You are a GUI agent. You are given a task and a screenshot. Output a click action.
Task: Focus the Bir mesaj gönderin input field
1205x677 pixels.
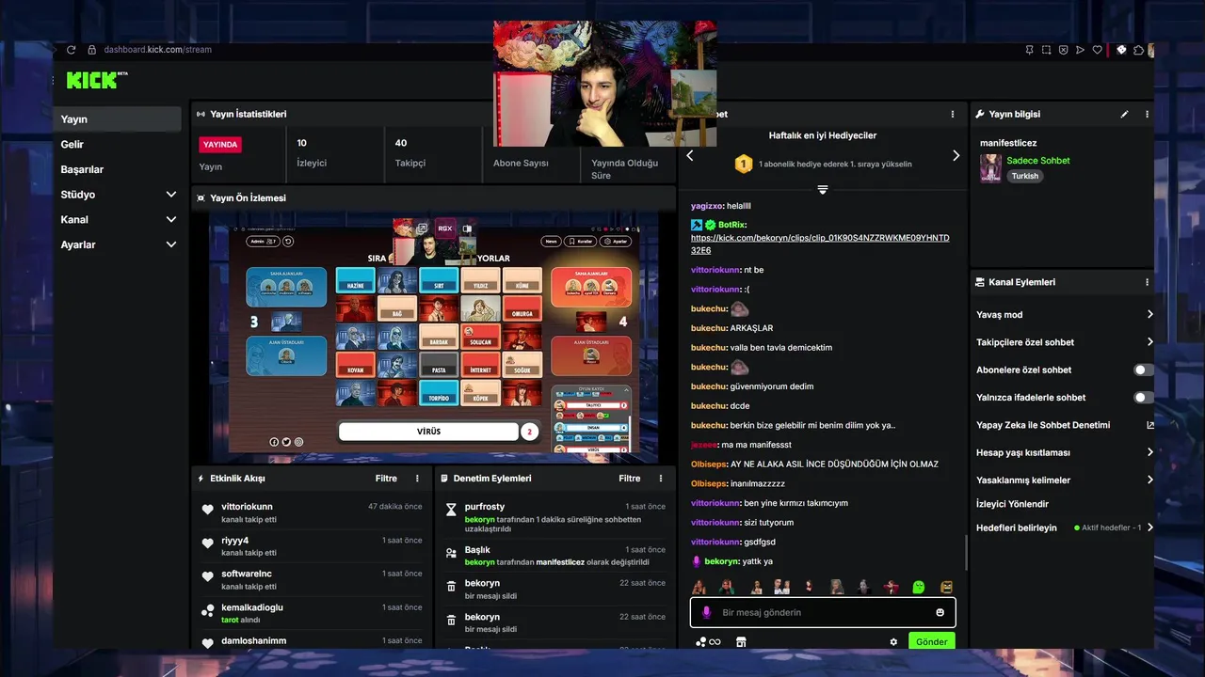[x=823, y=613]
